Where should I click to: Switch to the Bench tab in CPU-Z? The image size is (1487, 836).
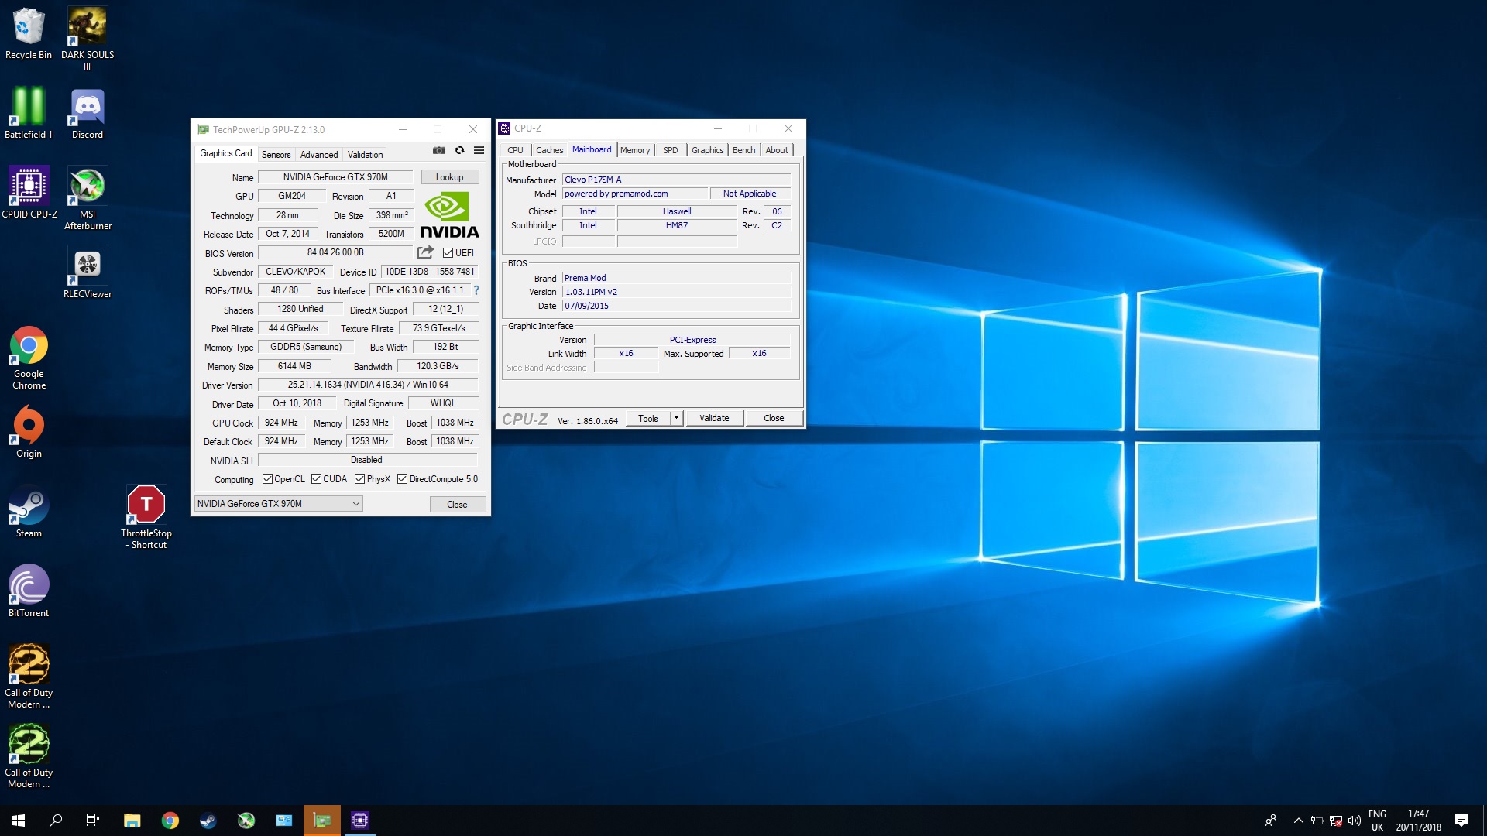pyautogui.click(x=743, y=150)
